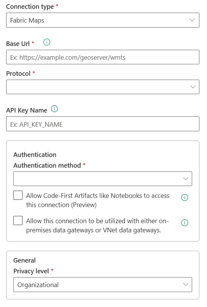The width and height of the screenshot is (207, 307).
Task: Tick the on-premises or VNet gateways checkbox
Action: [x=18, y=220]
